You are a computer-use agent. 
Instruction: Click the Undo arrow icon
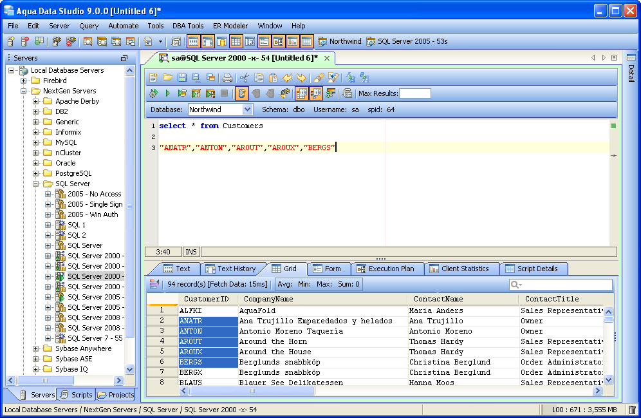click(288, 78)
